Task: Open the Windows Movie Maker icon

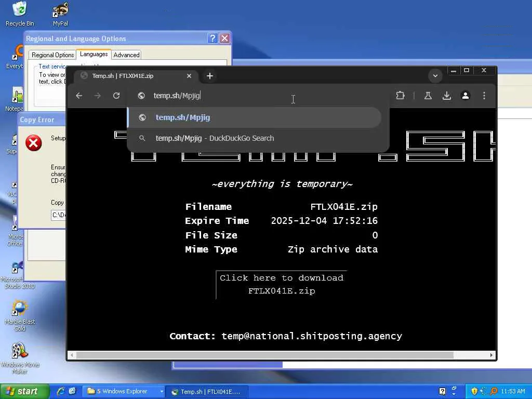Action: click(19, 358)
